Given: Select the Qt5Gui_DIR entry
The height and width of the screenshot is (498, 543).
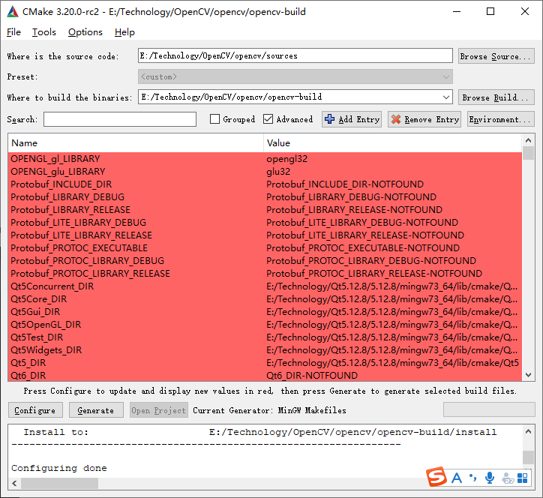Looking at the screenshot, I should point(36,312).
